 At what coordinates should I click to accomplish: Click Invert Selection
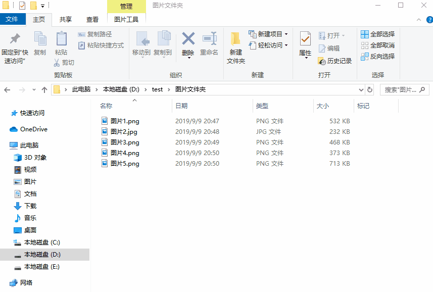click(x=377, y=56)
